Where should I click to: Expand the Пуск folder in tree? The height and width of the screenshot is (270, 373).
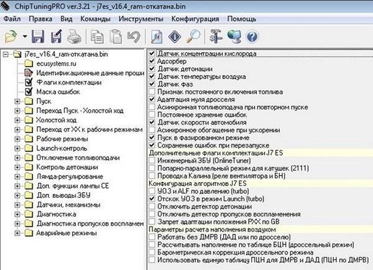point(17,101)
